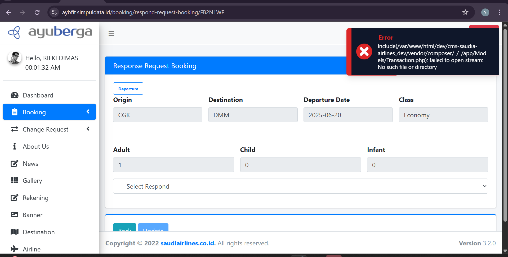Viewport: 508px width, 257px height.
Task: Click the Dashboard gauge icon
Action: pyautogui.click(x=15, y=95)
